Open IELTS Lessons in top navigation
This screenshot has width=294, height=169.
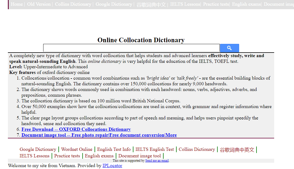tap(185, 4)
